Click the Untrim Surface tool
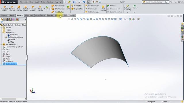 pyautogui.click(x=92, y=12)
